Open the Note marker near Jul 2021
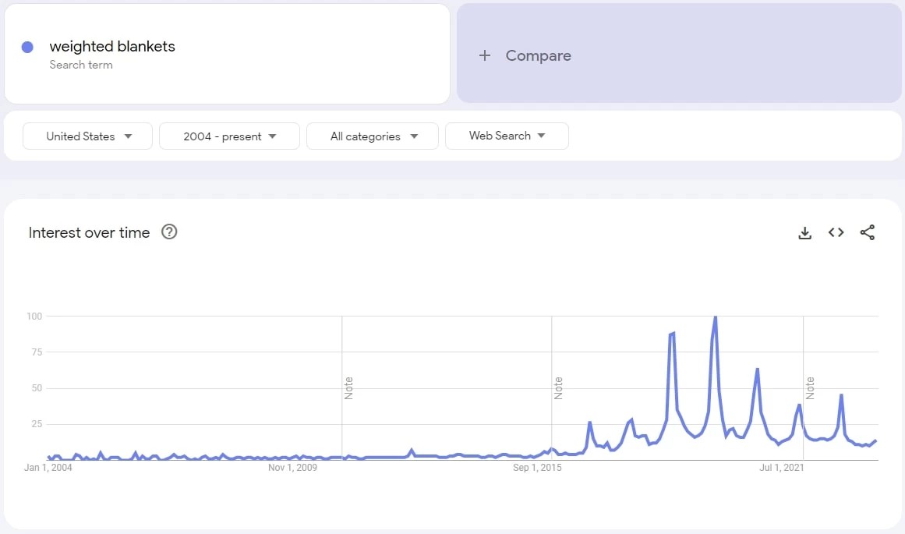 click(x=810, y=388)
